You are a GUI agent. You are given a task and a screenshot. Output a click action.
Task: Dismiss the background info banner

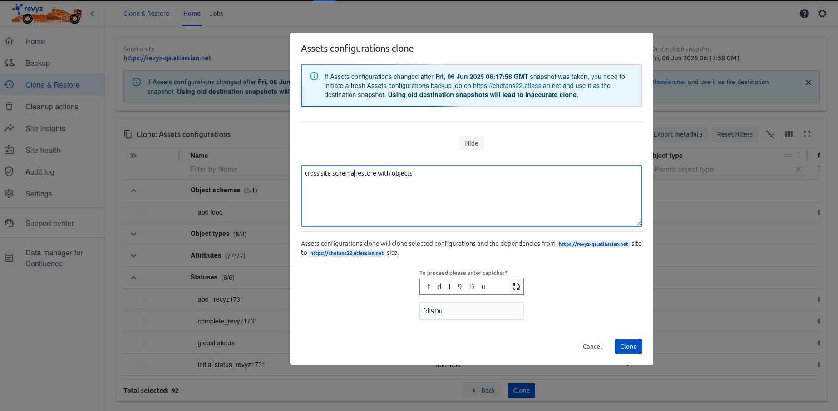808,83
